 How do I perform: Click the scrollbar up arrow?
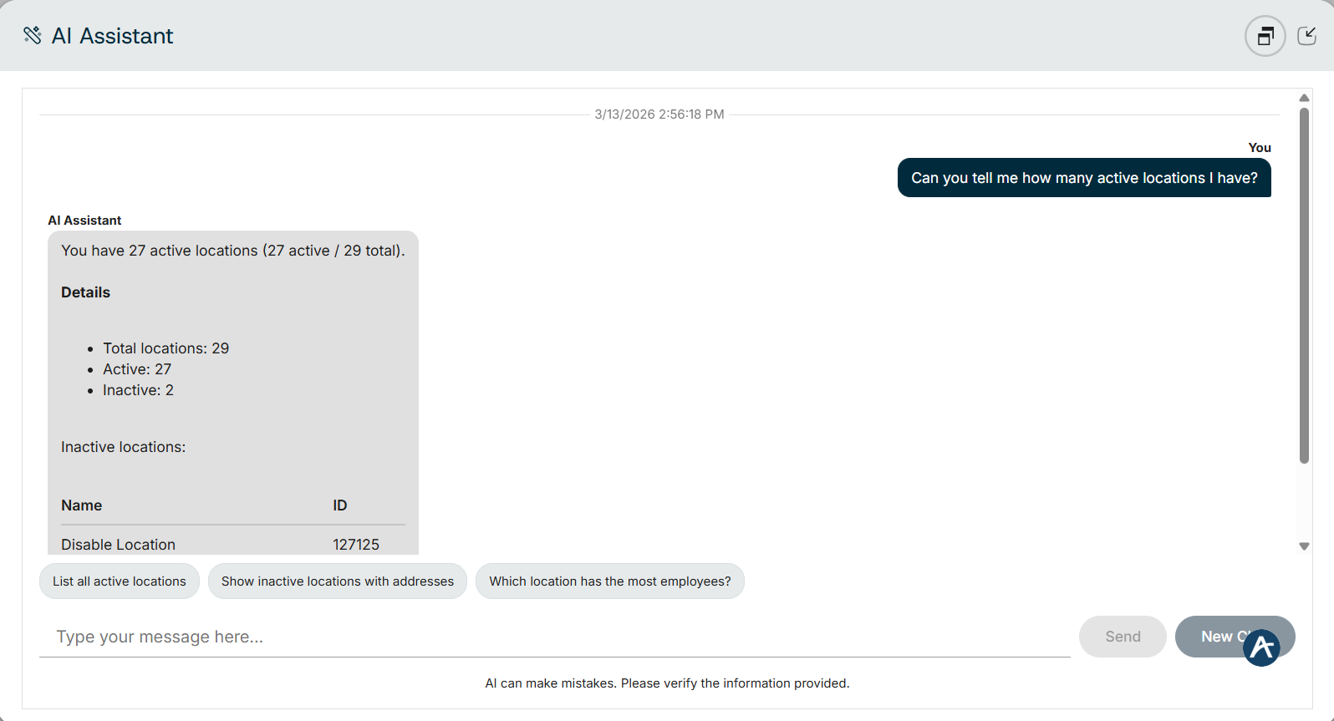point(1304,99)
